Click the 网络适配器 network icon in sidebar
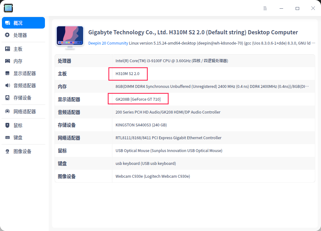The width and height of the screenshot is (321, 231). (x=8, y=111)
